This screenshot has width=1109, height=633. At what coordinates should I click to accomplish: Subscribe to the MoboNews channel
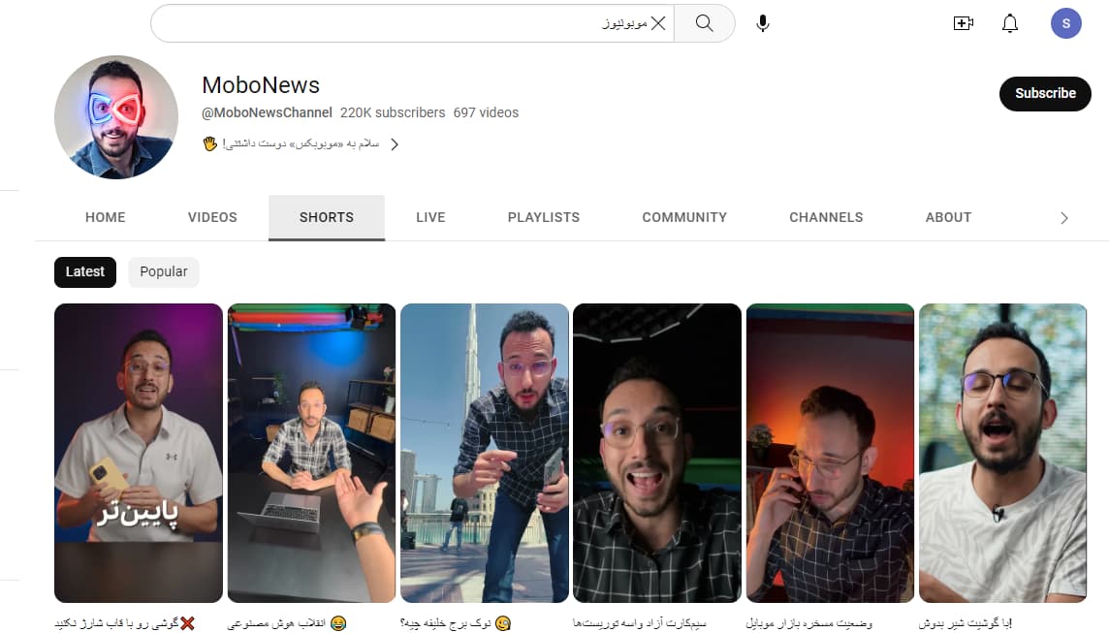tap(1045, 93)
